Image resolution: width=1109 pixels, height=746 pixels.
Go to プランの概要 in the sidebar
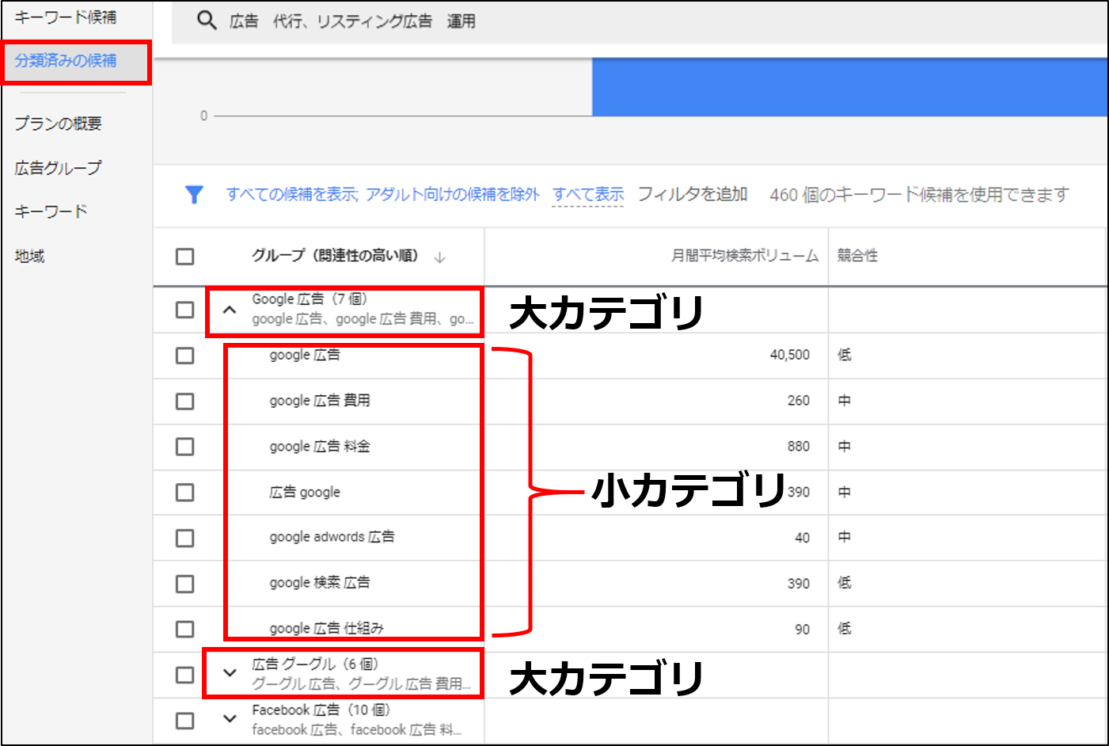pos(58,124)
